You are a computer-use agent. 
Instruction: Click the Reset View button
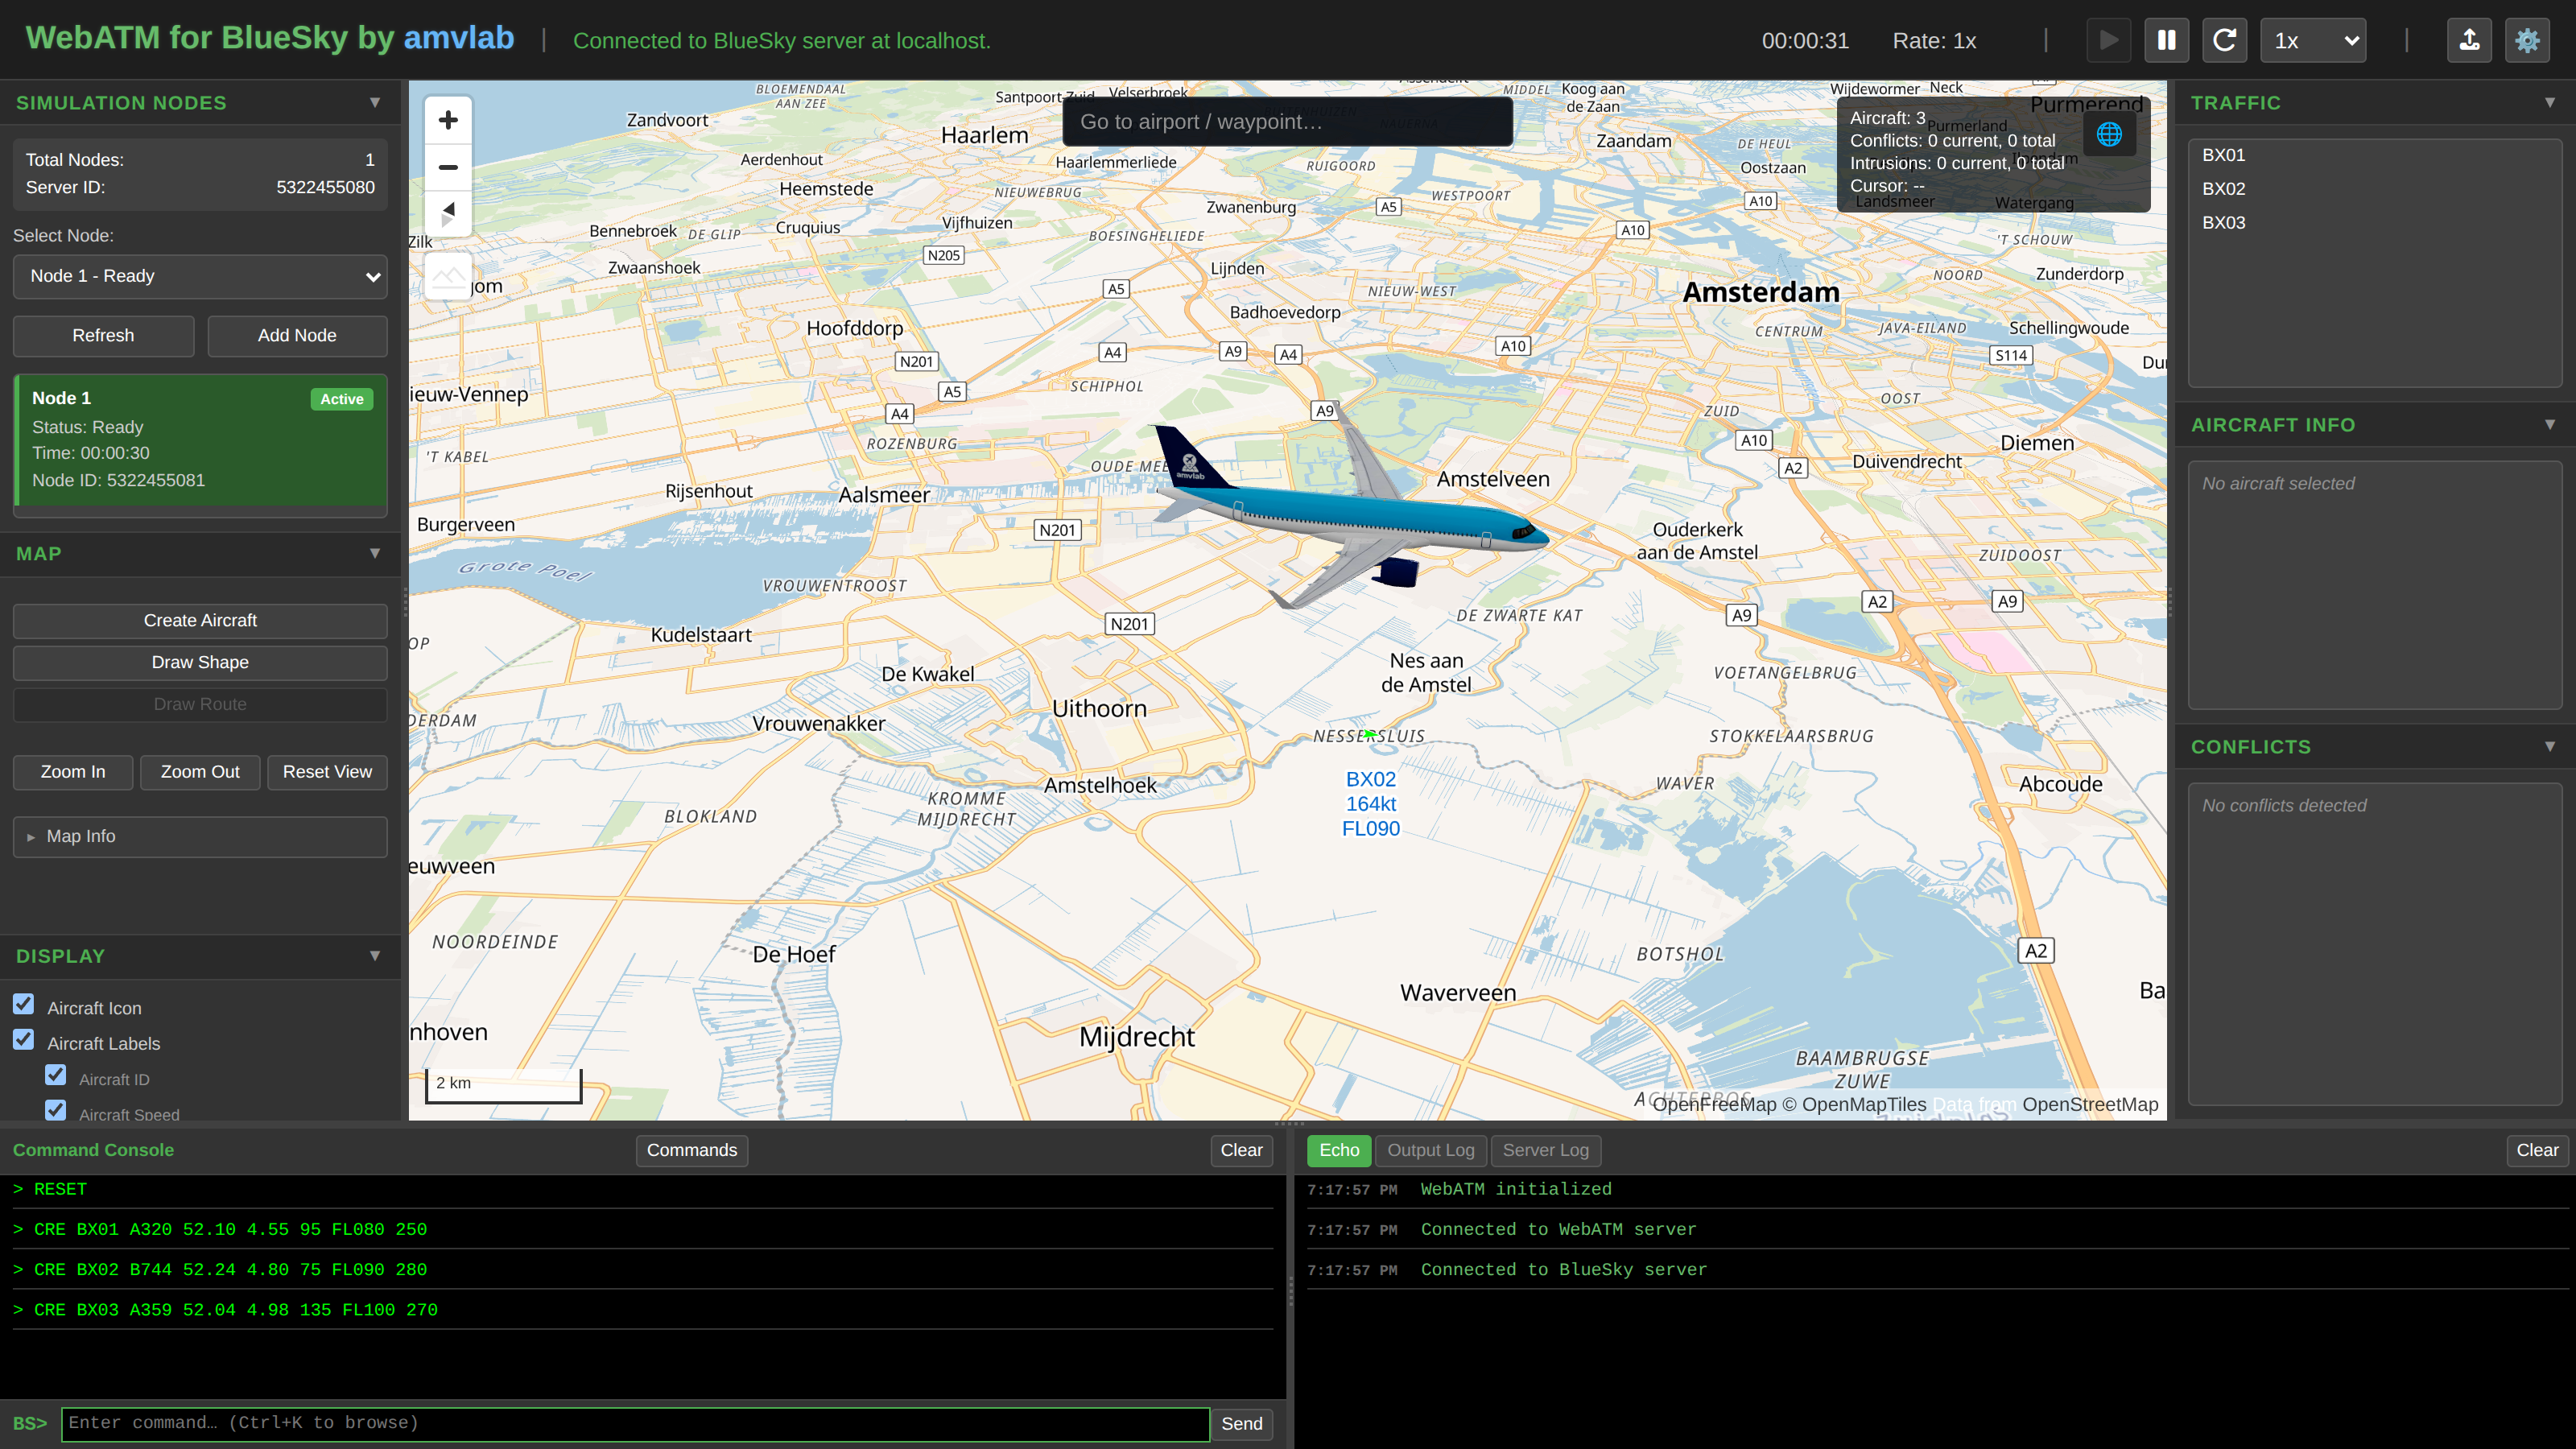(x=327, y=772)
